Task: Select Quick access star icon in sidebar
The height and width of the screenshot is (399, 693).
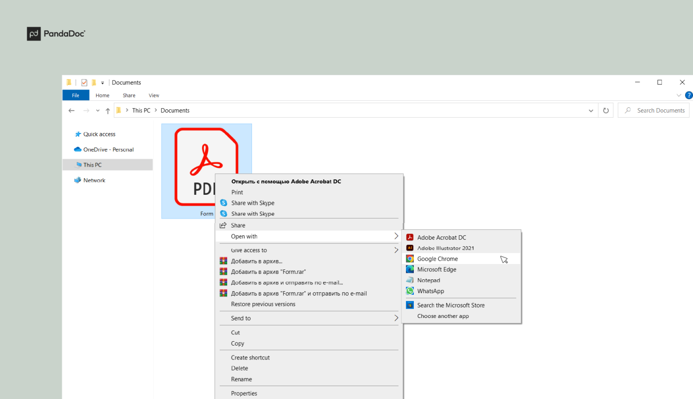Action: (78, 134)
